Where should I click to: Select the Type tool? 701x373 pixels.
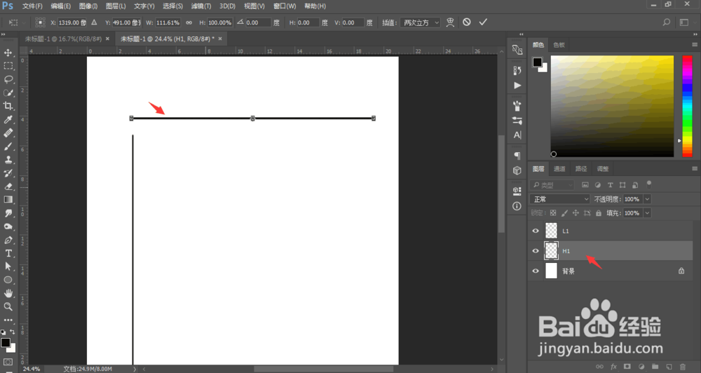click(x=8, y=253)
